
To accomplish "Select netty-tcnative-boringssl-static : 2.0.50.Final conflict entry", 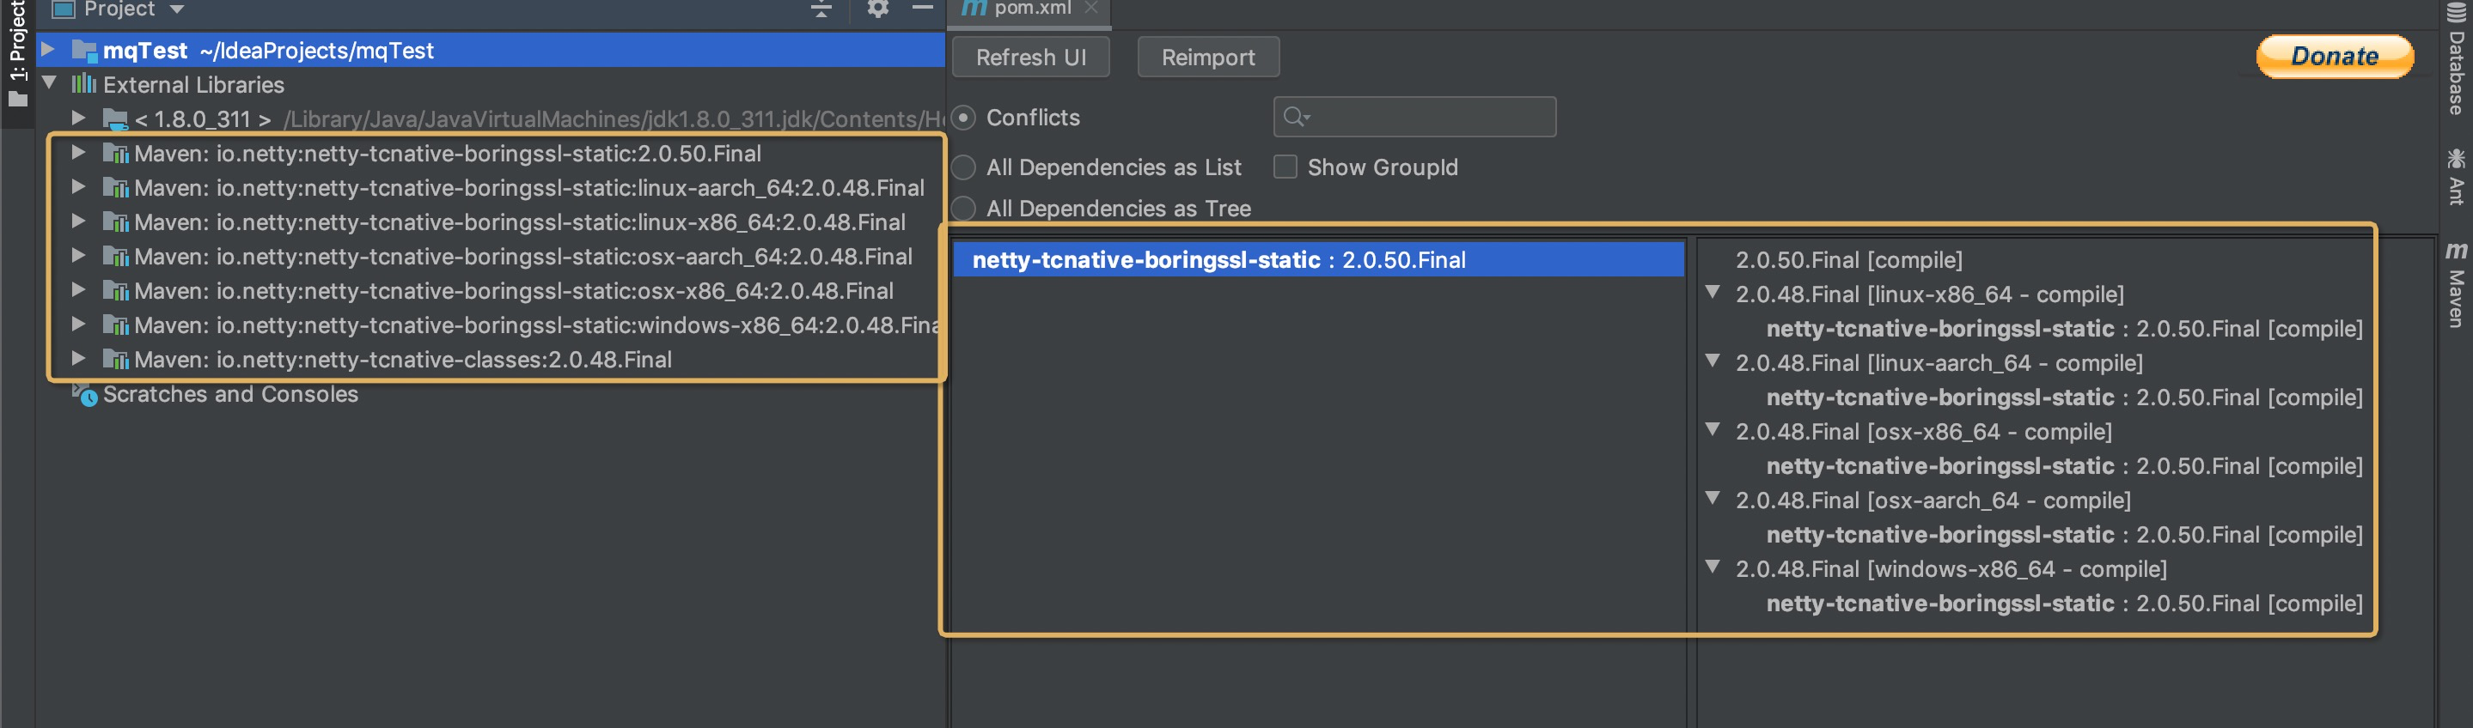I will pos(1318,260).
